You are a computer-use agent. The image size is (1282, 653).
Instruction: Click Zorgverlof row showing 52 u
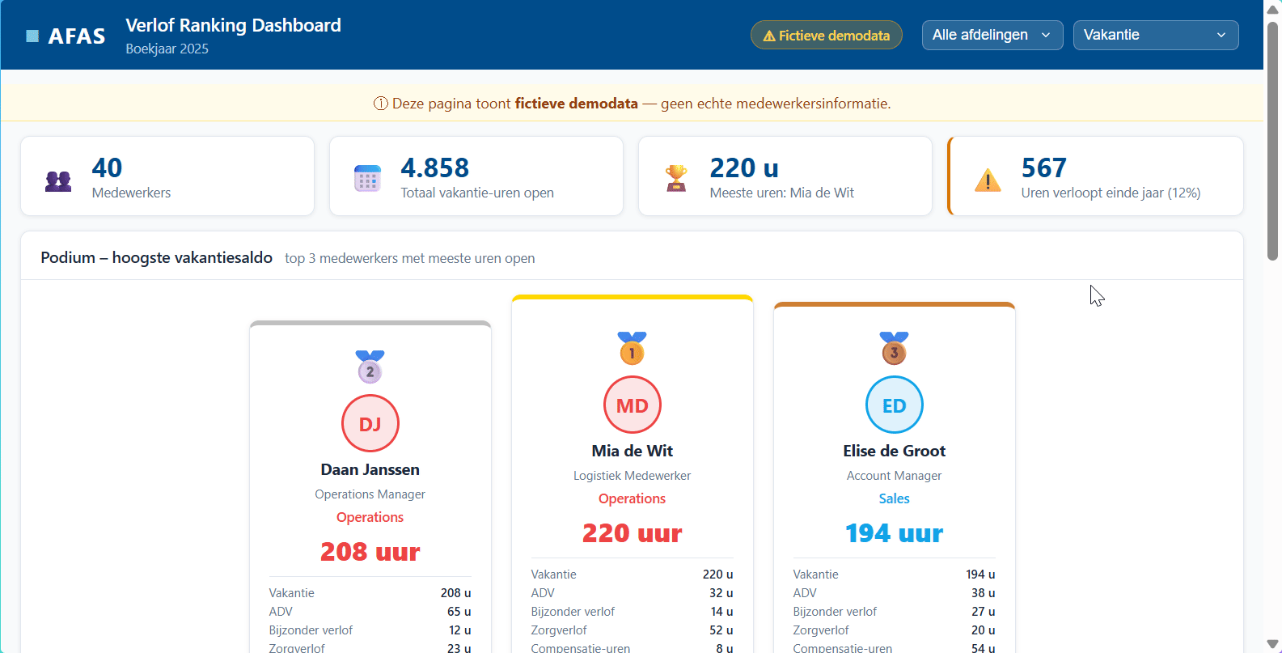point(633,630)
